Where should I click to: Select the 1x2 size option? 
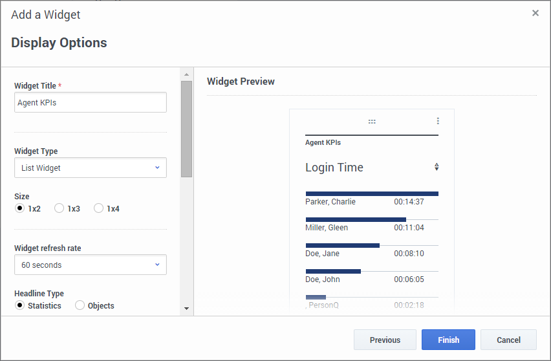[x=19, y=208]
